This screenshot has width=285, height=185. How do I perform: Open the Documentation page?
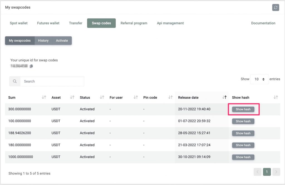263,23
